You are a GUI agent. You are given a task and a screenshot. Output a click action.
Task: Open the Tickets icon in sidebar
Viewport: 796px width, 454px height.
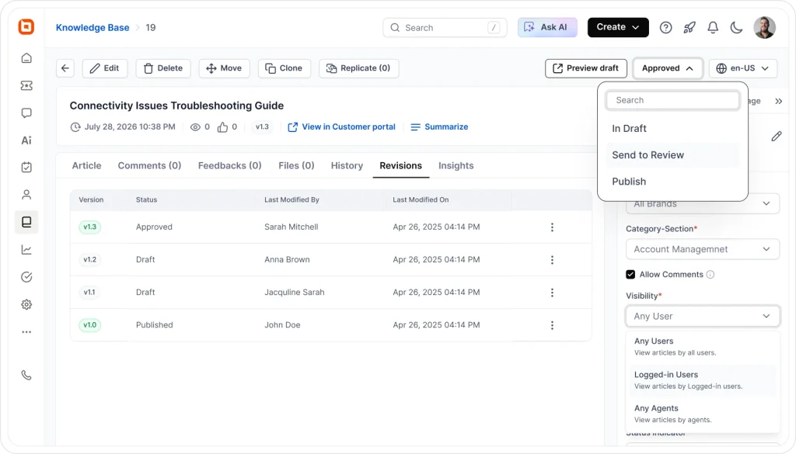26,85
